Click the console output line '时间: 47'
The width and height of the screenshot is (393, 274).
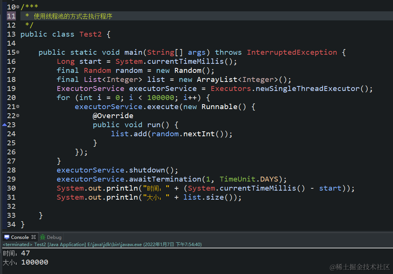pyautogui.click(x=16, y=253)
